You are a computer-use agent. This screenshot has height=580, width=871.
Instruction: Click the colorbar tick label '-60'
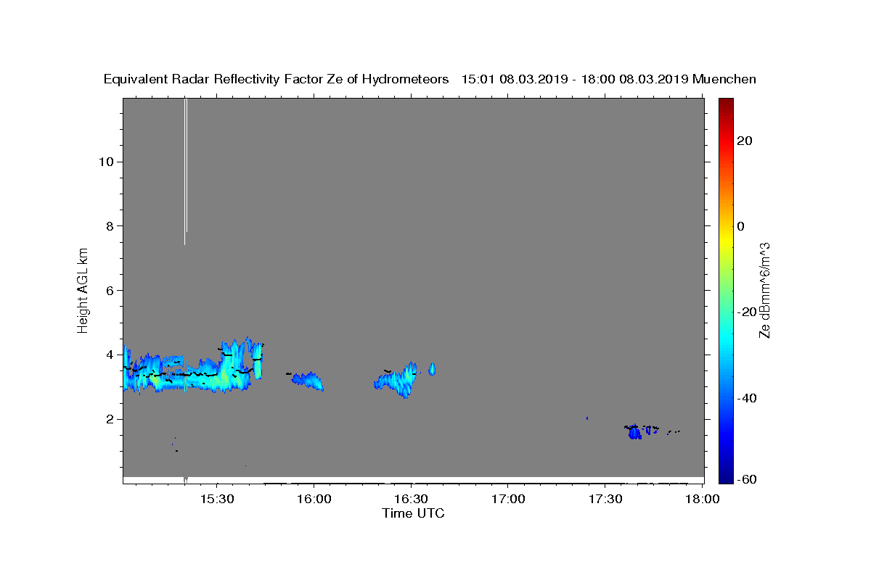(745, 480)
